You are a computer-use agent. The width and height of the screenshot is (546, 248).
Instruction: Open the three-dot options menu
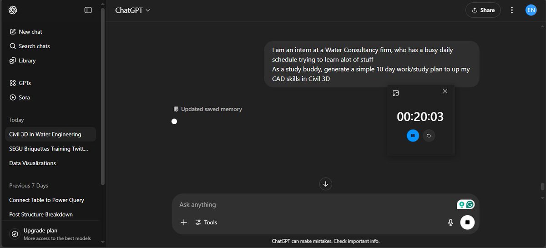(512, 10)
